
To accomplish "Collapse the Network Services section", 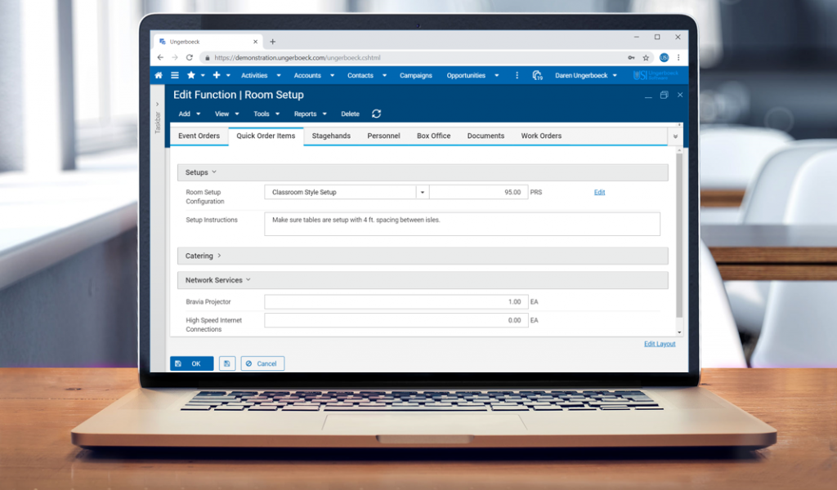I will [x=248, y=280].
